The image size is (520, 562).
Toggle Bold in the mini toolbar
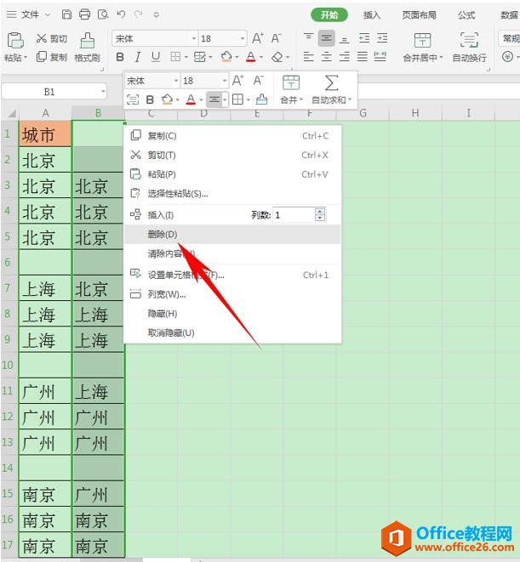coord(150,99)
